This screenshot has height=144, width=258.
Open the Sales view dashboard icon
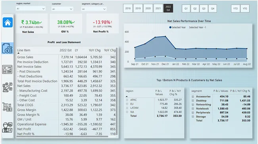pos(7,69)
